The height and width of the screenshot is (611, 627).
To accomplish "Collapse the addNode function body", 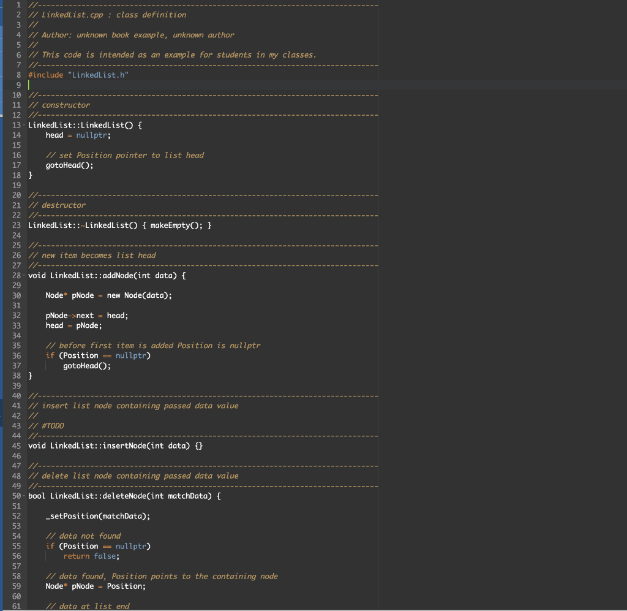I will (23, 275).
